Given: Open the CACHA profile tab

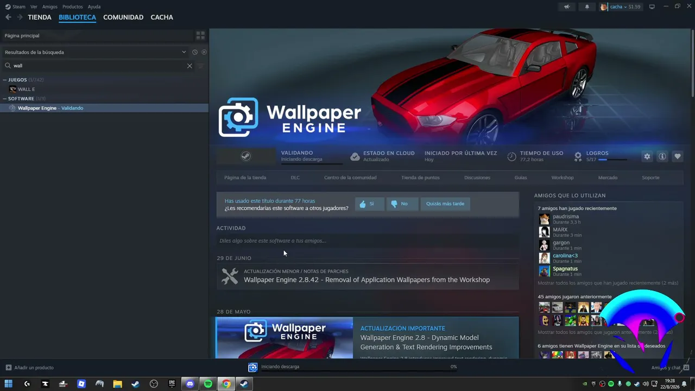Looking at the screenshot, I should point(162,17).
